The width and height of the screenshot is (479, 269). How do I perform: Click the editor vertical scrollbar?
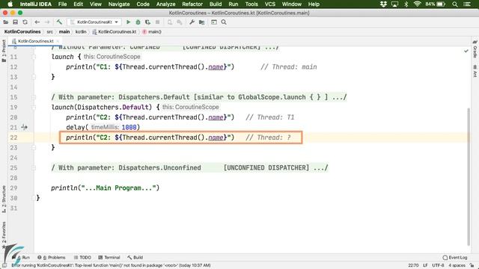[469, 176]
